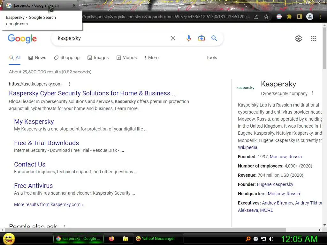327x245 pixels.
Task: Click the horizontal scrollbar thumb
Action: [x=145, y=230]
